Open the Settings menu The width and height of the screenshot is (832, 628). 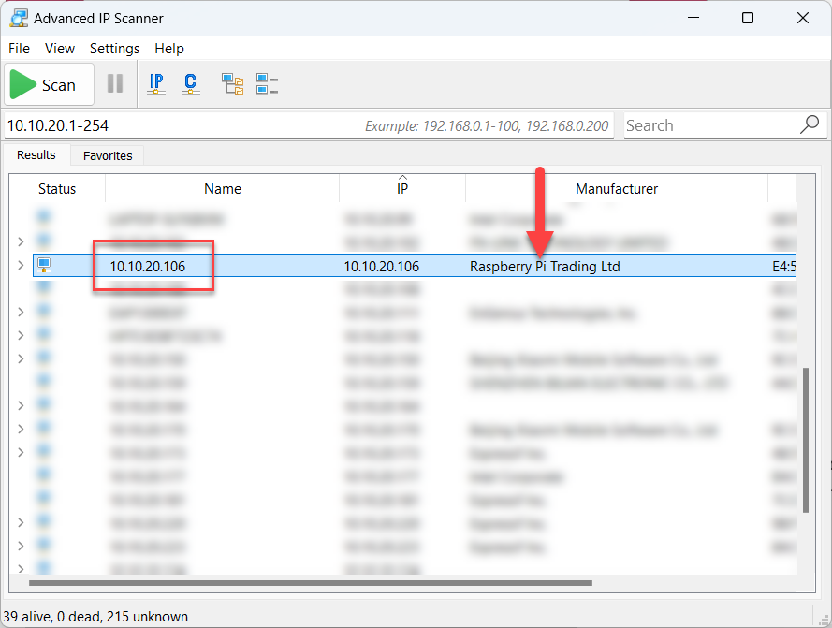point(114,49)
